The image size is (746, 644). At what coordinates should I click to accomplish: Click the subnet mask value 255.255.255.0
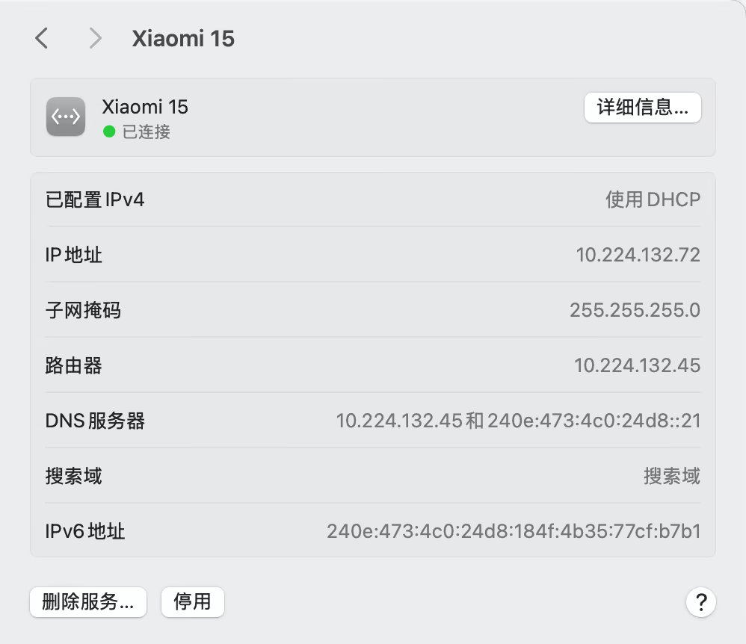[x=635, y=310]
